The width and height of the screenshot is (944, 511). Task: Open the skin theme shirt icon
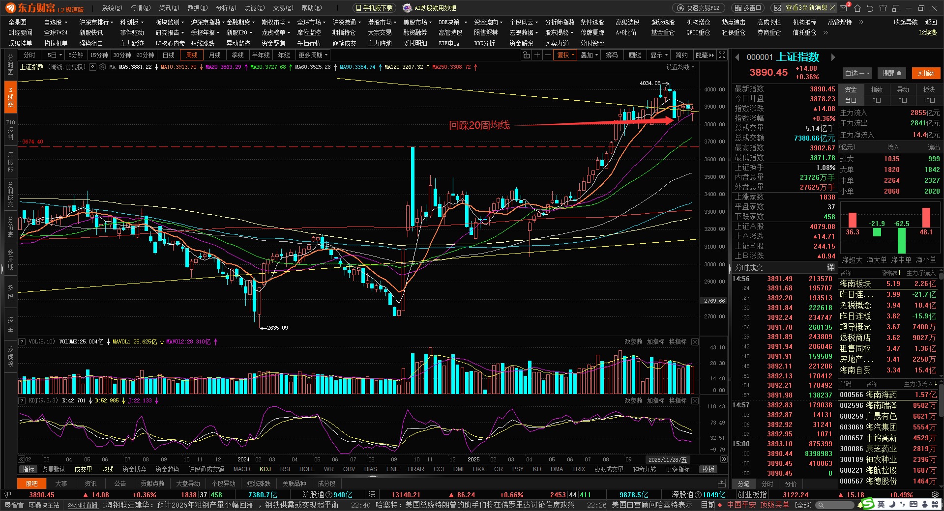click(x=883, y=8)
